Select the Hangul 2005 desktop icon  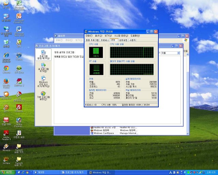click(x=6, y=121)
